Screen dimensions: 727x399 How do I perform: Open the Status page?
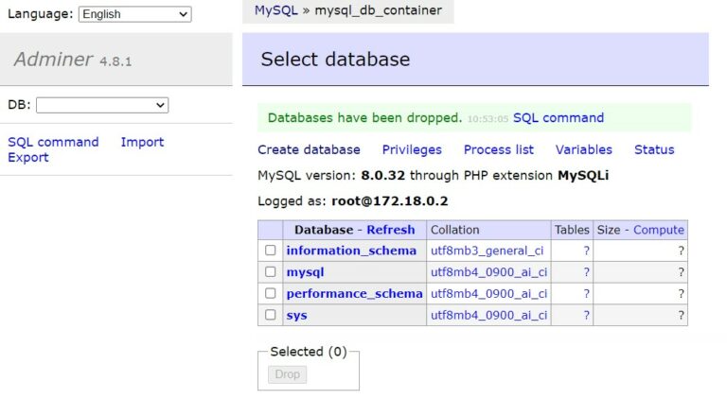point(654,150)
